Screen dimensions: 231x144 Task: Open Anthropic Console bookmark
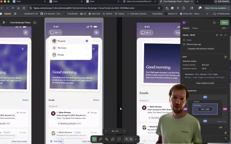pos(137,14)
